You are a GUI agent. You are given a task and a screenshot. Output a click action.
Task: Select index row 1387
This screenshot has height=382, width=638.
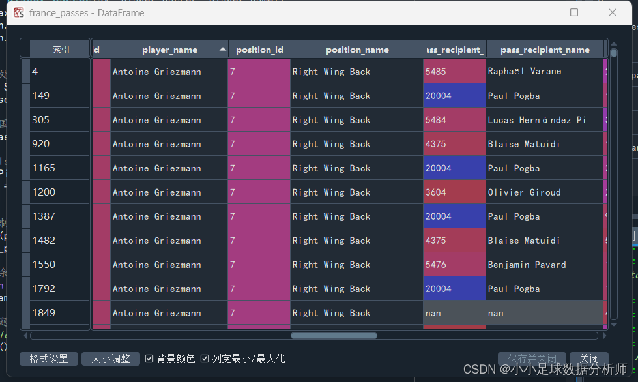[60, 216]
